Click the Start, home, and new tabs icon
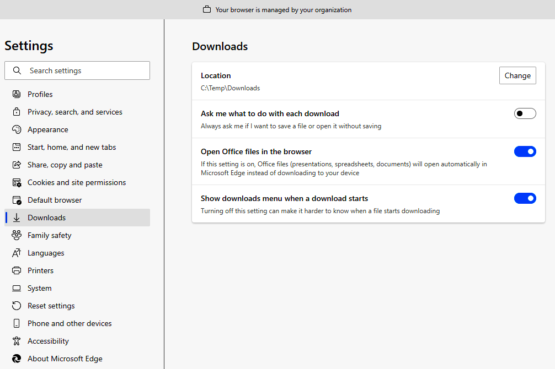555x369 pixels. 17,147
